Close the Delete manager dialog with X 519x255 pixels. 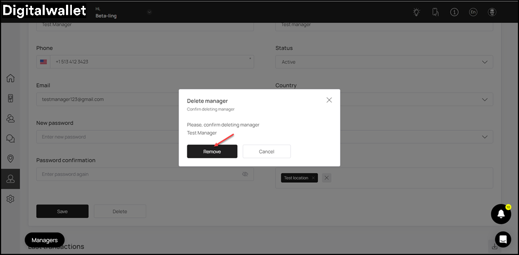coord(329,100)
